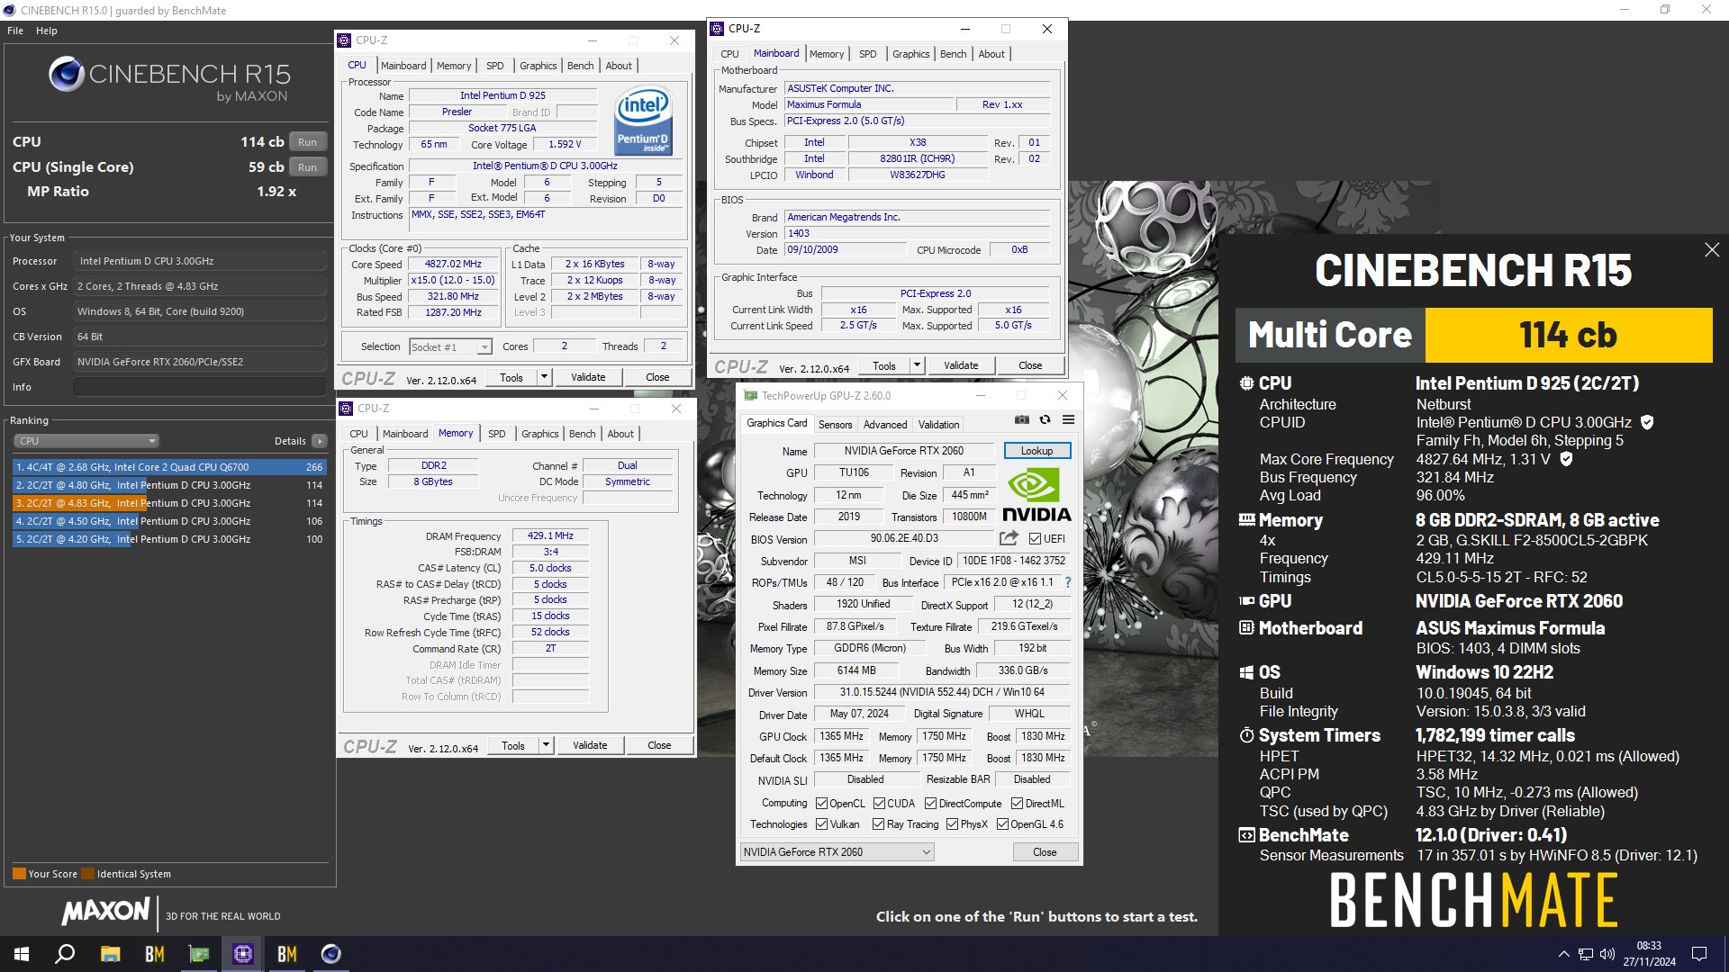The image size is (1729, 972).
Task: Click the GPU-Z refresh icon
Action: coord(1045,419)
